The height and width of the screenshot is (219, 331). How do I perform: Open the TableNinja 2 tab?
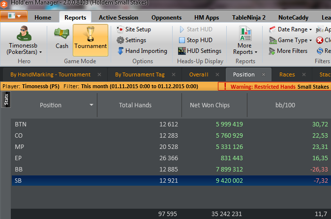249,18
